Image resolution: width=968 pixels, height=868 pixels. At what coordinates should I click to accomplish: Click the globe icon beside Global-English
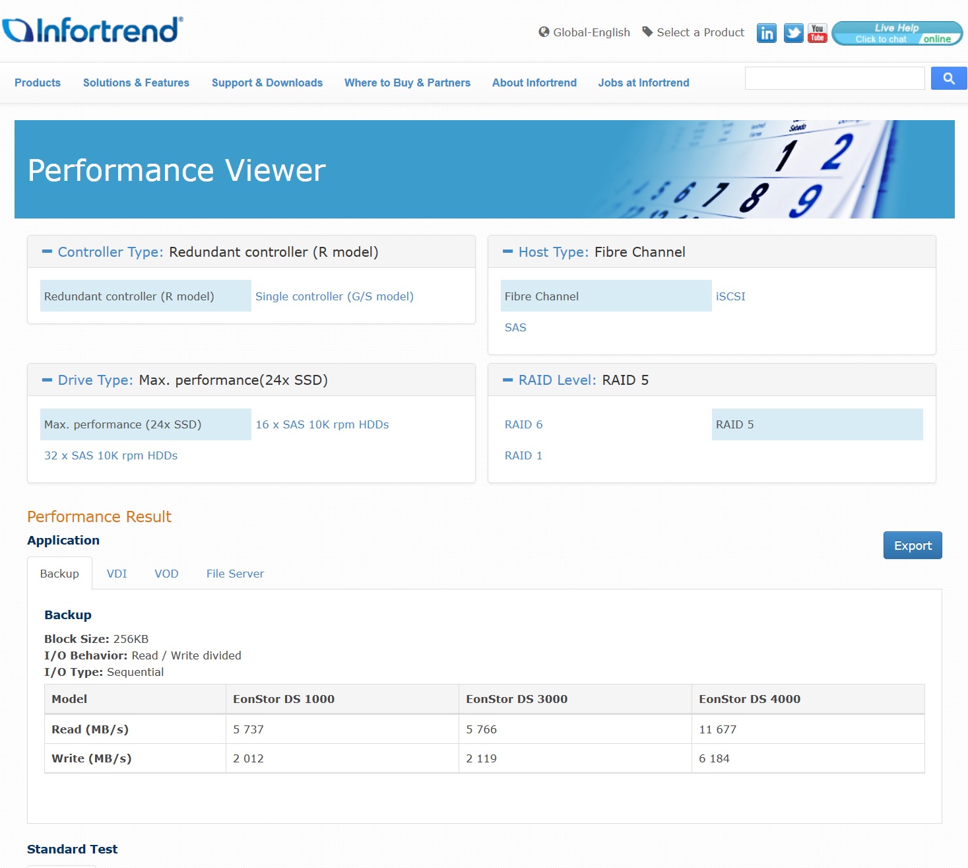[544, 32]
